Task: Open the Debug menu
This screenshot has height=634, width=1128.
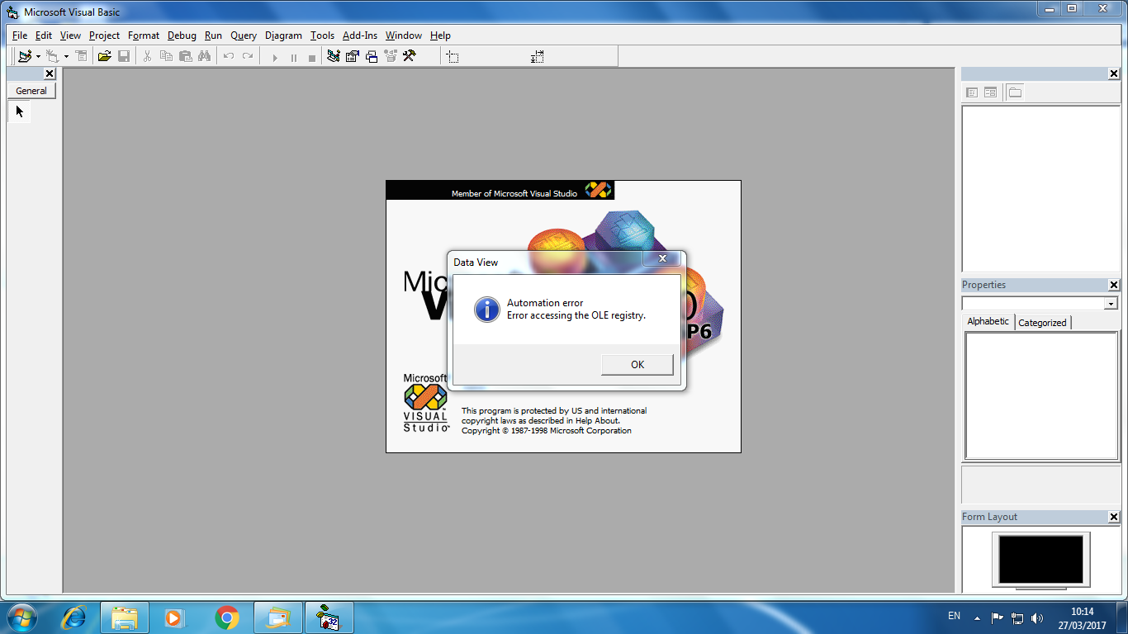Action: (182, 35)
